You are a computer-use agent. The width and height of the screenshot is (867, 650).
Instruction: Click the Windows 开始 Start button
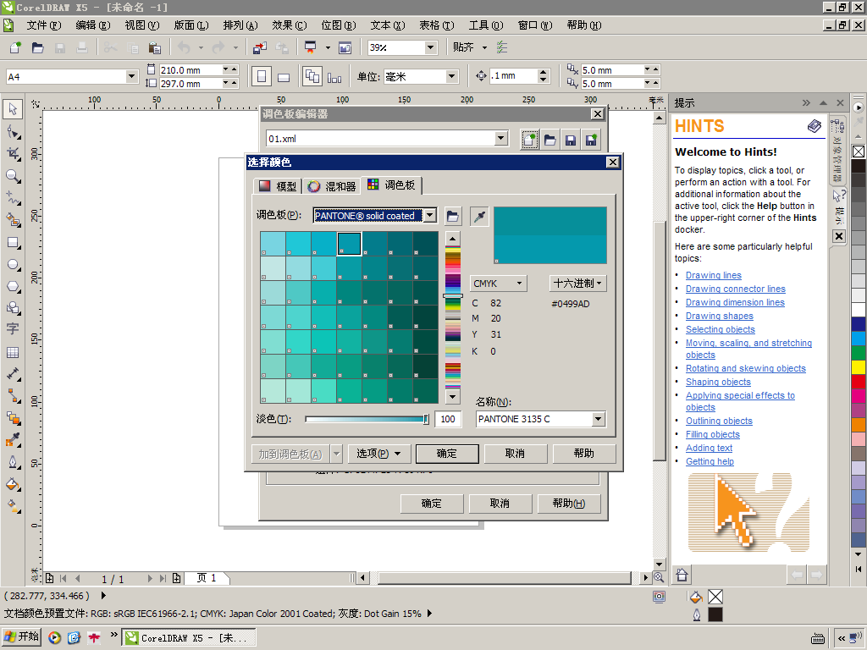(x=22, y=637)
